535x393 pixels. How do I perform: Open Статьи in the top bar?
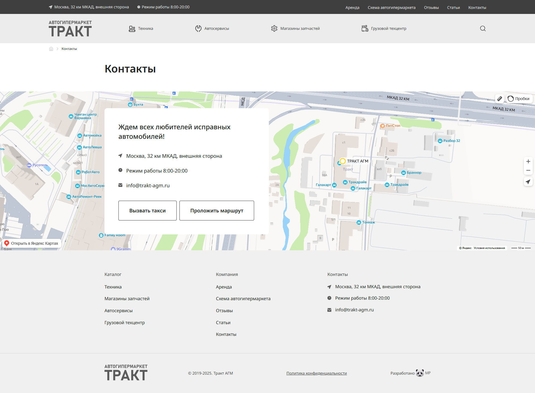[453, 8]
